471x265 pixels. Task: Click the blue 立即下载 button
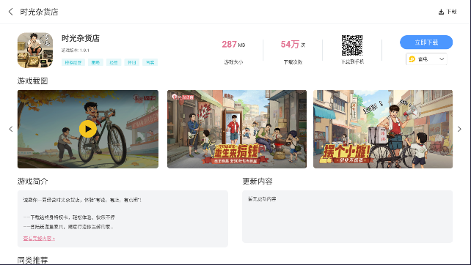[426, 42]
